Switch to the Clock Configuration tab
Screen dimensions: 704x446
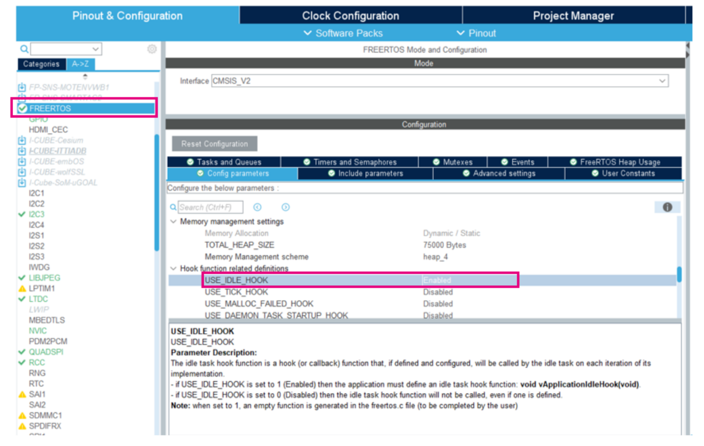tap(351, 16)
